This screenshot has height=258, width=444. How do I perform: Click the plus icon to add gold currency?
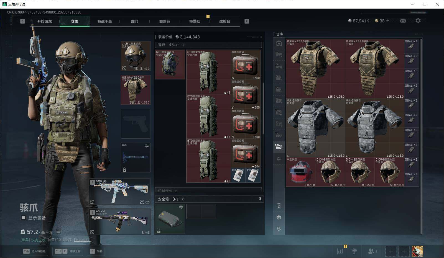388,21
